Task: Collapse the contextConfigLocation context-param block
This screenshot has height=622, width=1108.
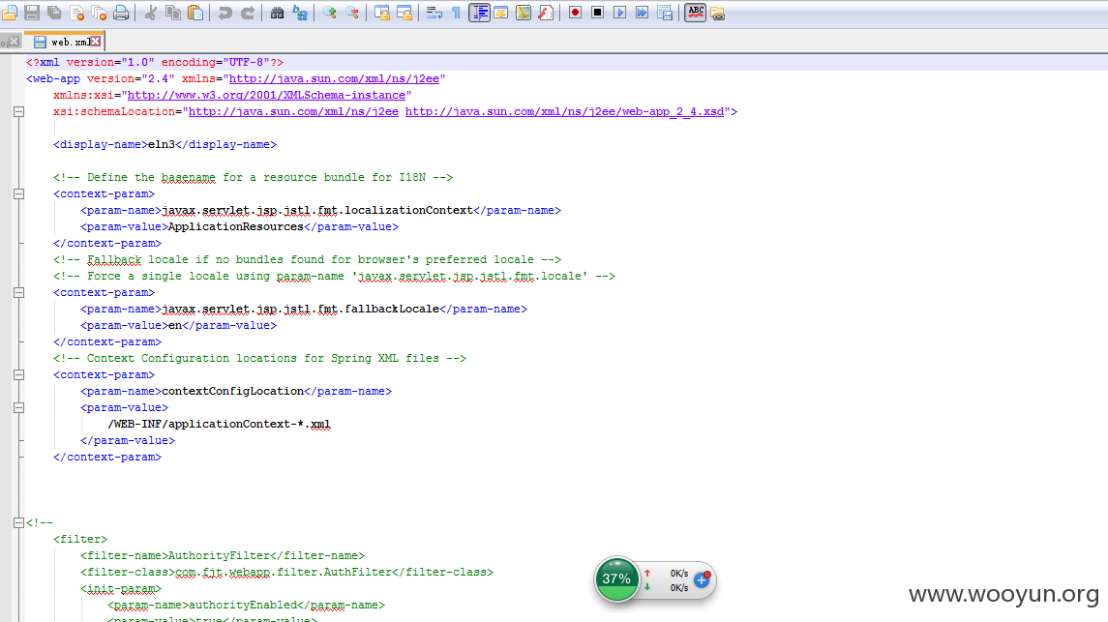Action: pos(19,375)
